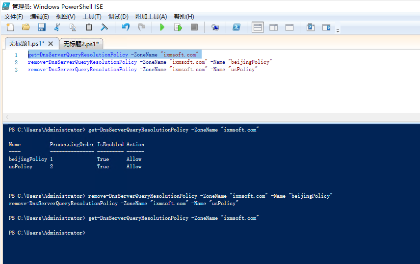This screenshot has height=264, width=420.
Task: Click the ProcessingOrder column header in console
Action: point(72,144)
